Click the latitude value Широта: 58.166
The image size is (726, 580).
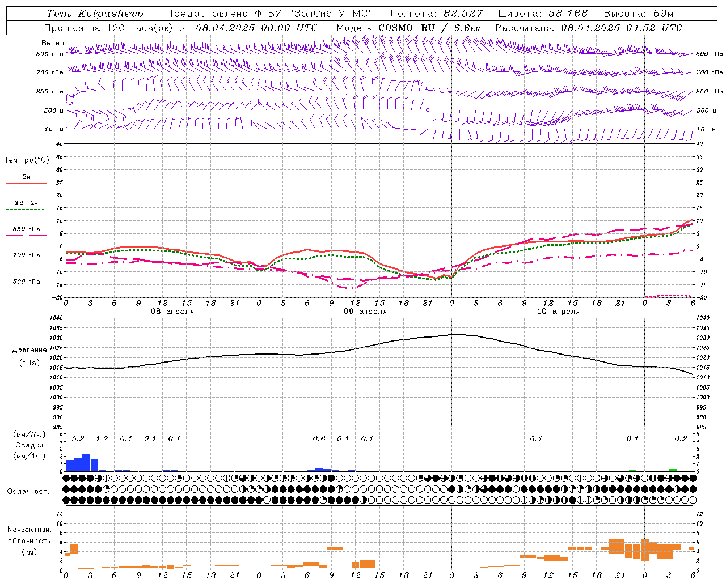543,14
